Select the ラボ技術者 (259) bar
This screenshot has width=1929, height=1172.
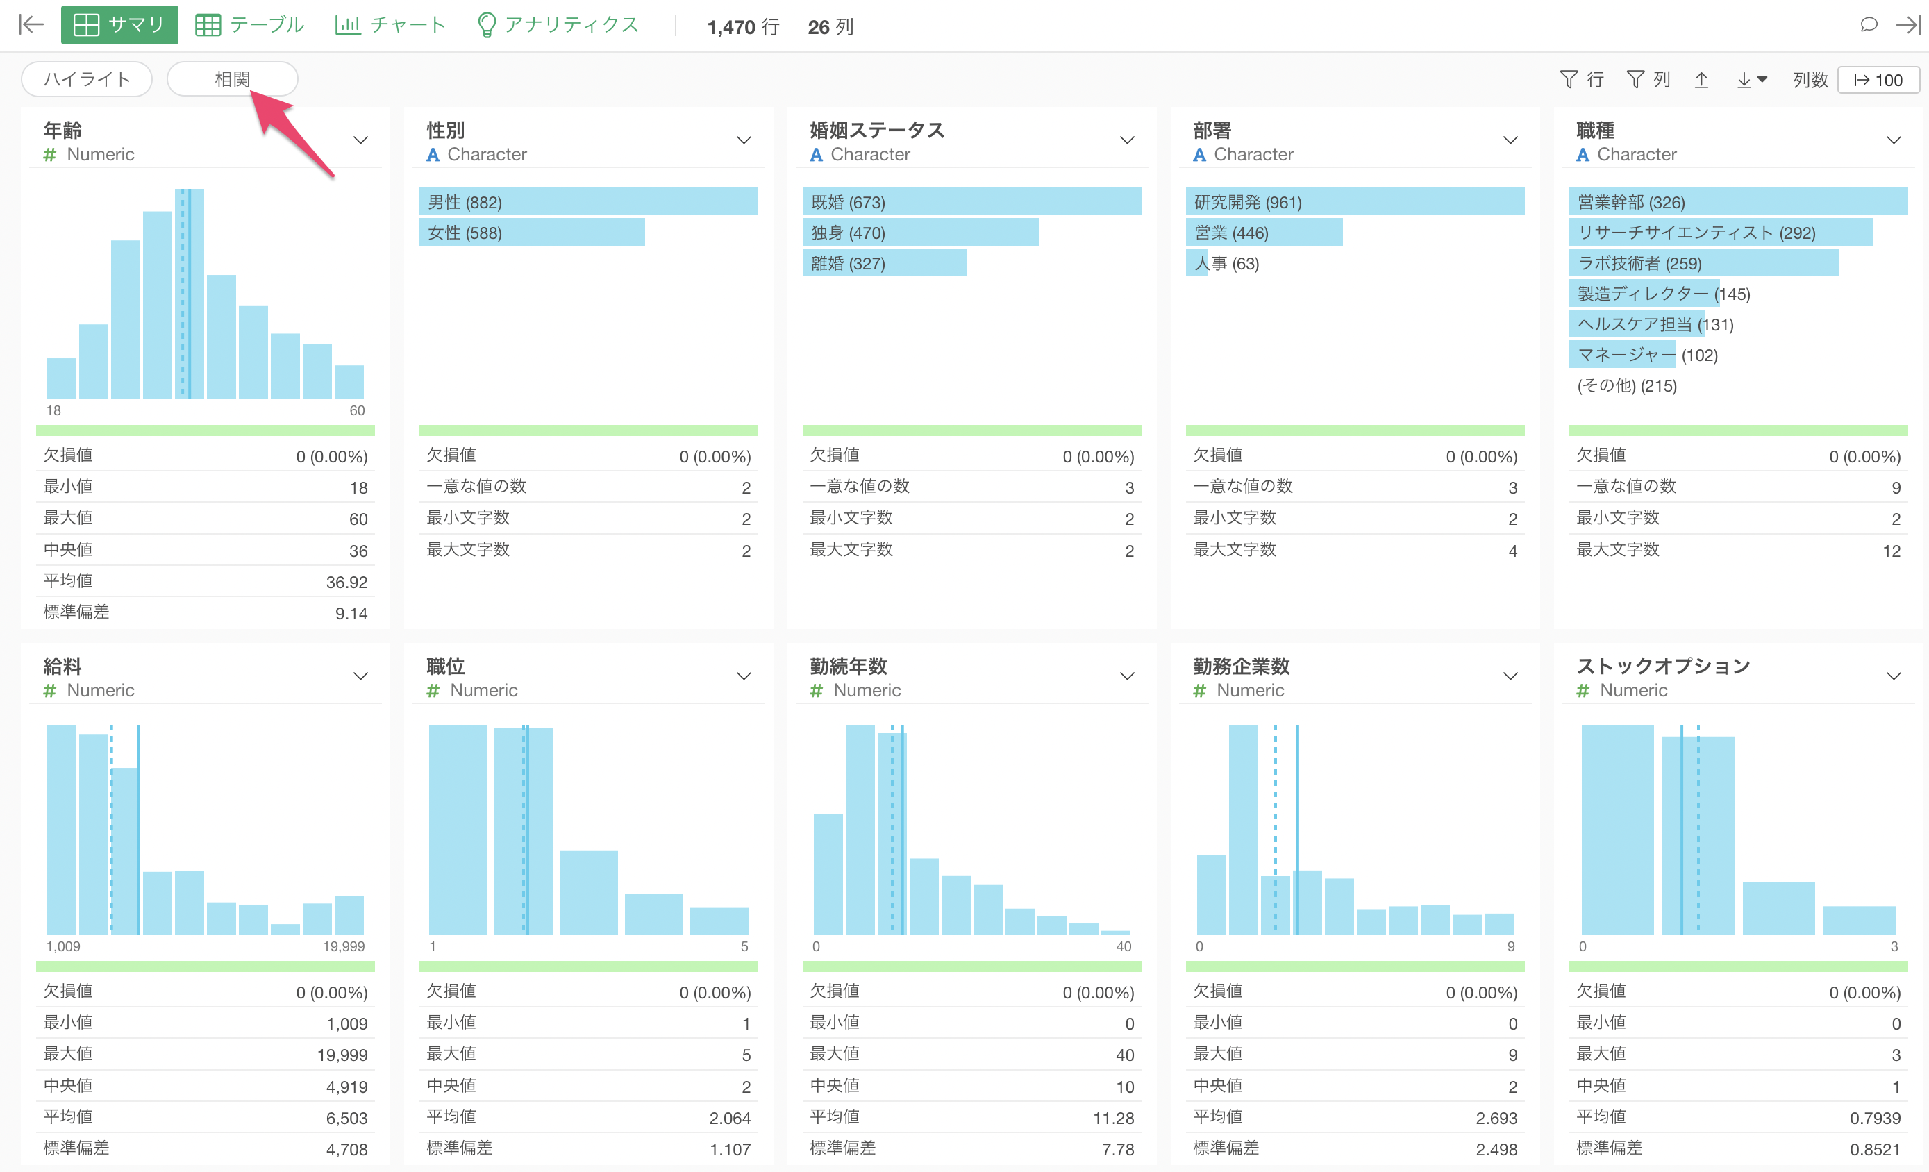pyautogui.click(x=1703, y=263)
